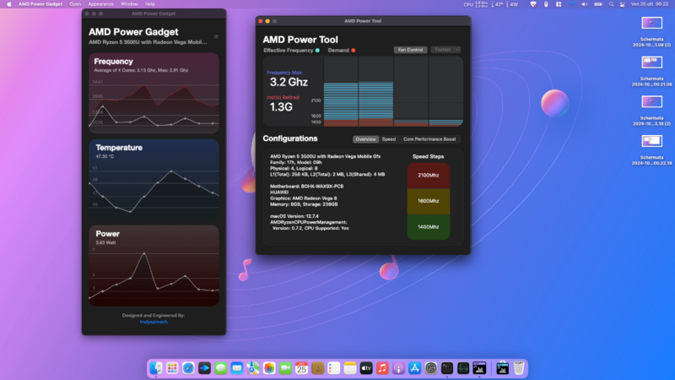Click the Temperature graph card

(x=154, y=180)
